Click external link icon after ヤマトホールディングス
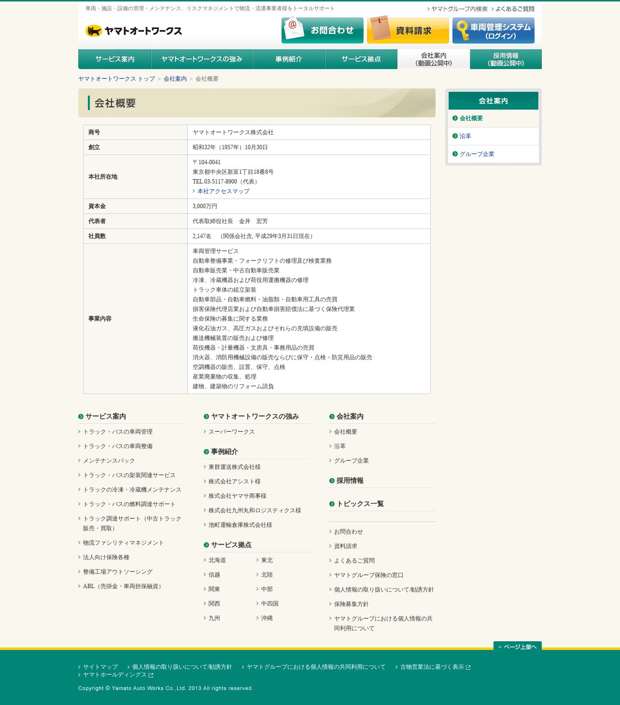 (151, 675)
